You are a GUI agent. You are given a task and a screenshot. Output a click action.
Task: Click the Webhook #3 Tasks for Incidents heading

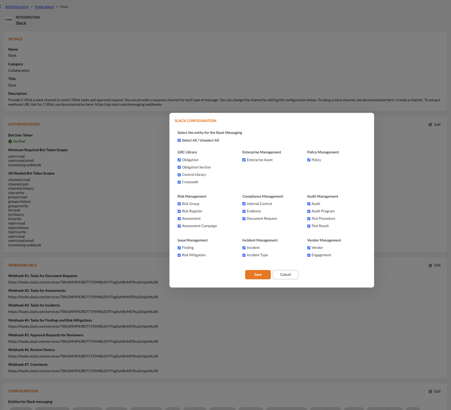tap(34, 305)
